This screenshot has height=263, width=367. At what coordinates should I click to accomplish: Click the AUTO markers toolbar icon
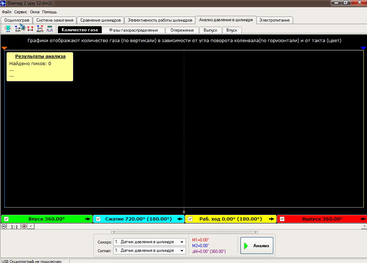pyautogui.click(x=40, y=29)
